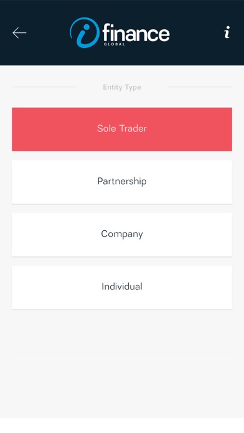Click the empty grey area below Individual
The width and height of the screenshot is (244, 433).
tap(122, 363)
